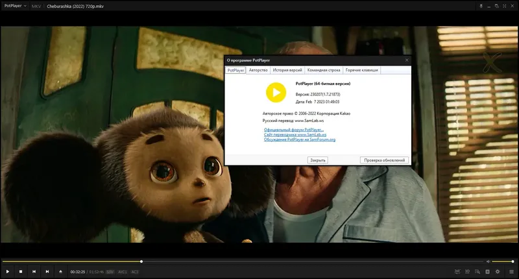The height and width of the screenshot is (279, 519).
Task: Skip to next file button
Action: click(x=47, y=271)
